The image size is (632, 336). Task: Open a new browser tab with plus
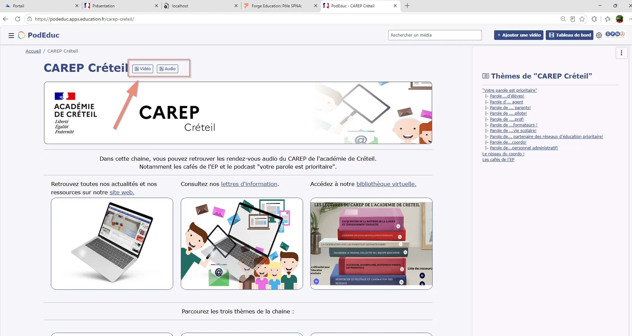pos(407,6)
